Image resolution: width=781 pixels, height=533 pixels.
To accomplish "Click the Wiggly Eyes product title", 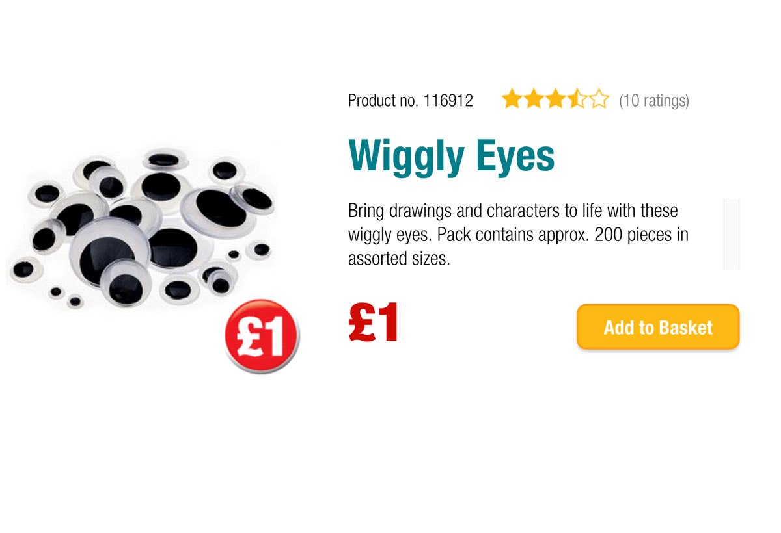I will tap(452, 155).
